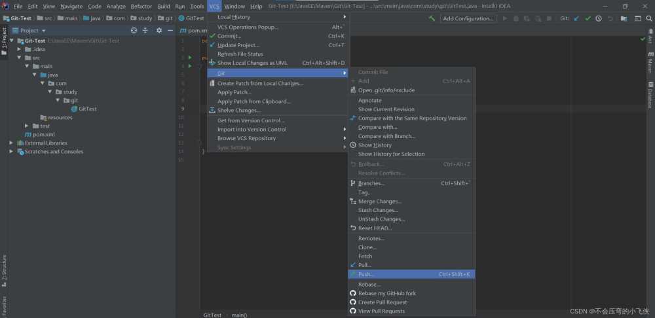Image resolution: width=655 pixels, height=318 pixels.
Task: Open Git Show History clock icon
Action: pos(599,18)
